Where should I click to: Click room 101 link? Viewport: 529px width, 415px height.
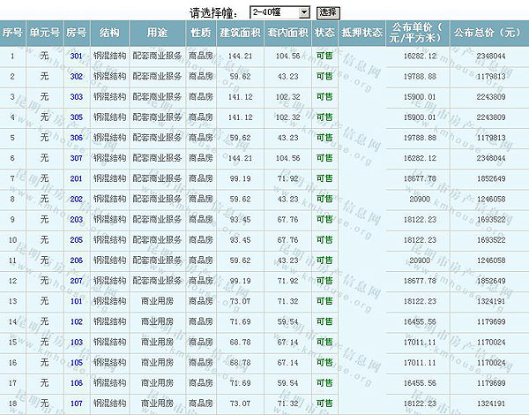click(76, 300)
